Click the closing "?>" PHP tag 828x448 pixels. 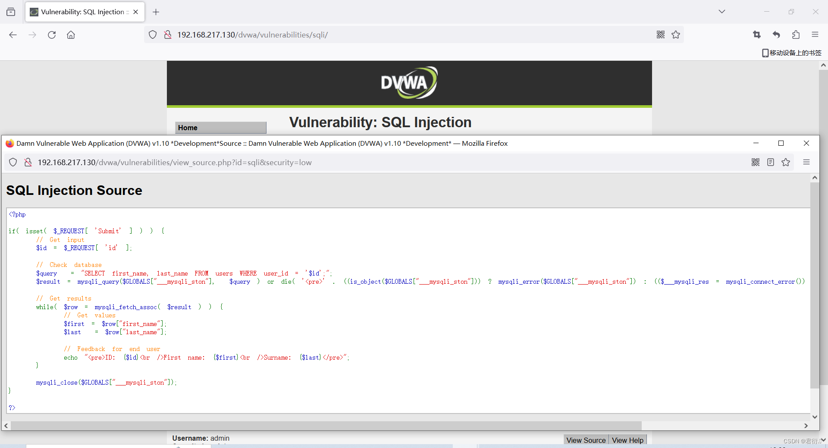click(12, 407)
